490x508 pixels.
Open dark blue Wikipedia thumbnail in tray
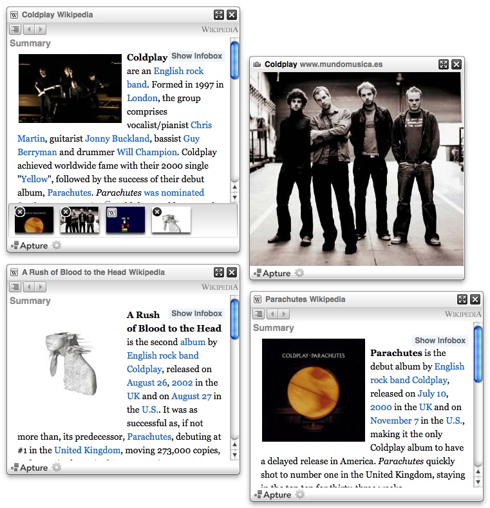coord(126,220)
